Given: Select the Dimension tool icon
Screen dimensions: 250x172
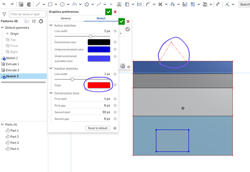Looking at the screenshot, I should (x=218, y=4).
